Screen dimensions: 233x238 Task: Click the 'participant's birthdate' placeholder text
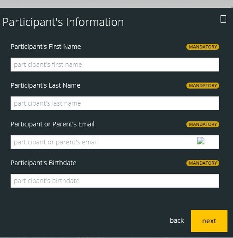pos(47,181)
